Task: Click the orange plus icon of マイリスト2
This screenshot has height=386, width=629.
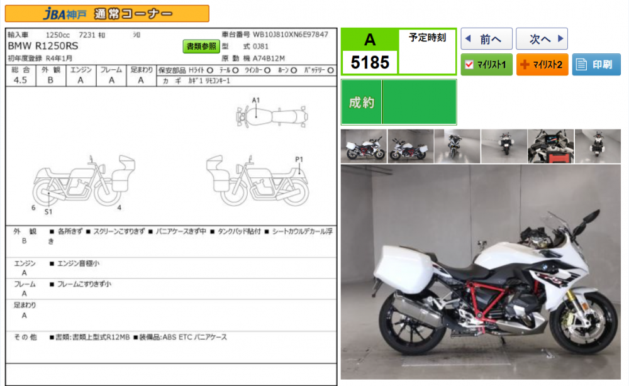Action: pyautogui.click(x=525, y=65)
